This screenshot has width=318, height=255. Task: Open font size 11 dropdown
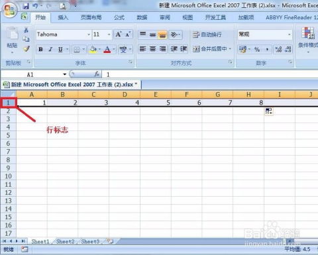(109, 34)
